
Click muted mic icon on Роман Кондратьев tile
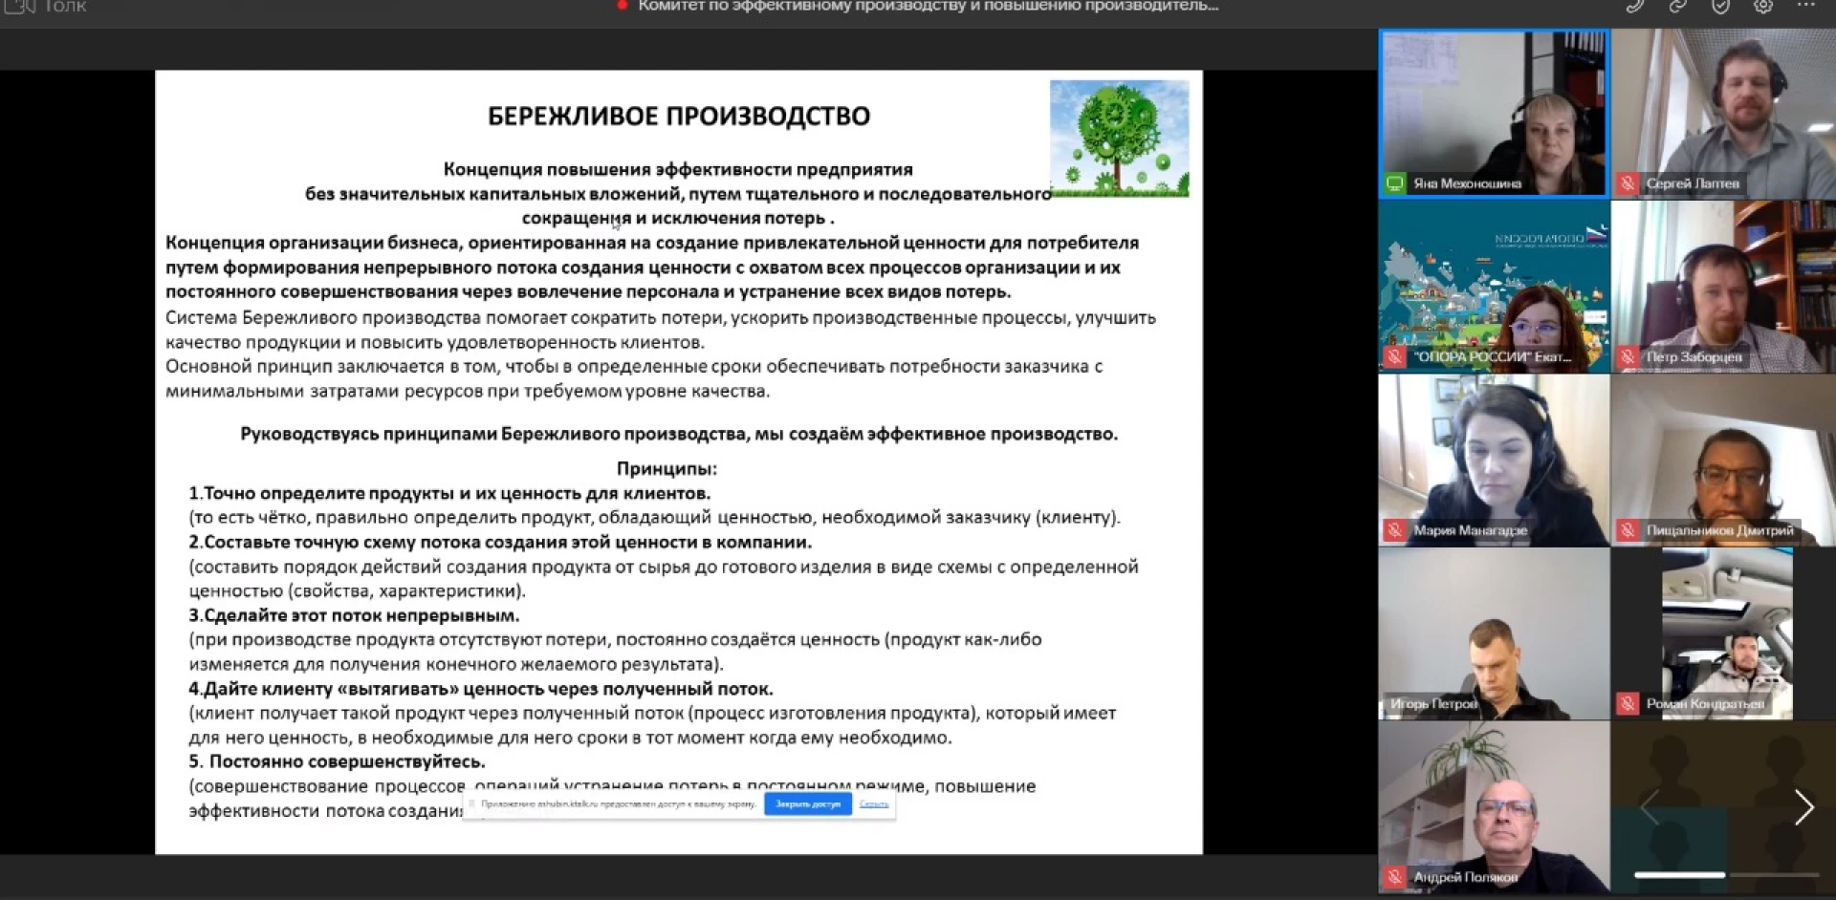1628,704
